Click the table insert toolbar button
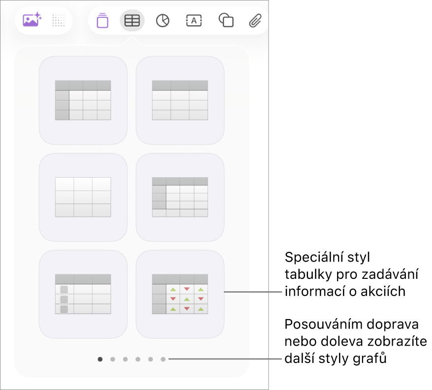 pyautogui.click(x=132, y=20)
